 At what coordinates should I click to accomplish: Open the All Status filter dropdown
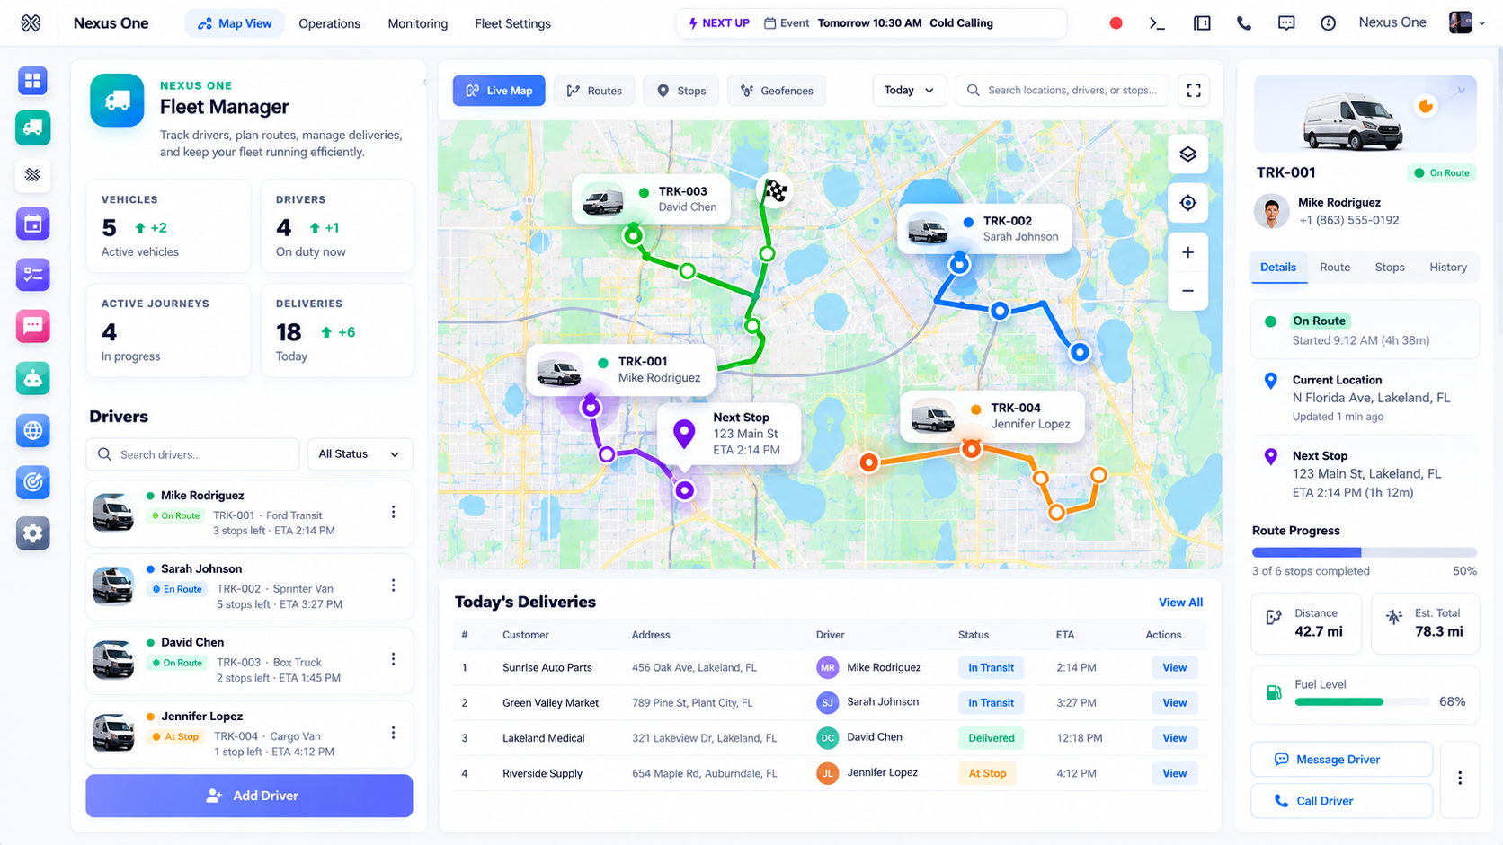click(x=360, y=454)
